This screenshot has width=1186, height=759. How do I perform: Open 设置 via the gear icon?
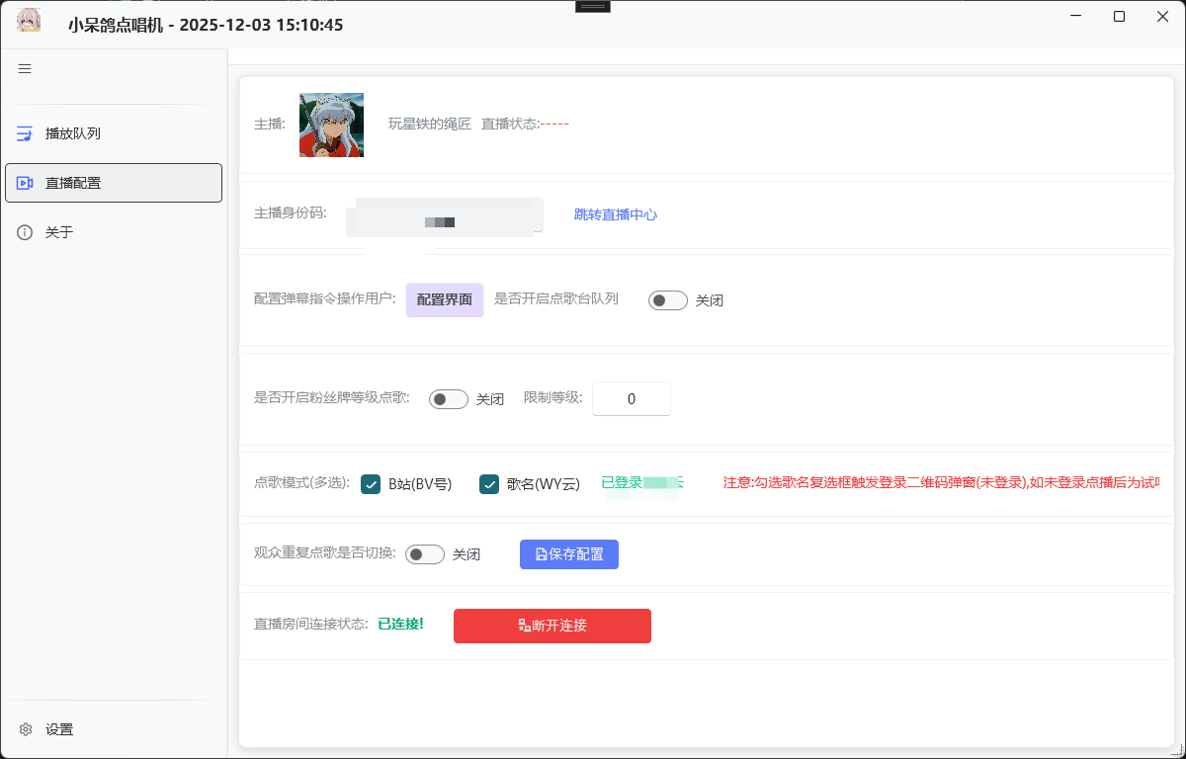(x=24, y=729)
